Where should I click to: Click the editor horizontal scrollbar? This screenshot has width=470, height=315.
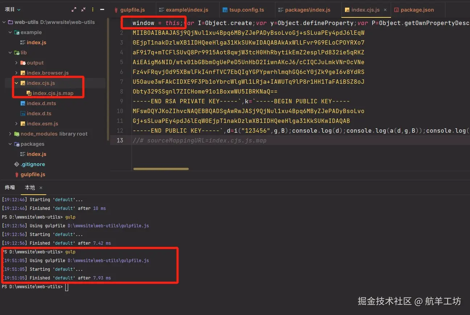click(161, 169)
